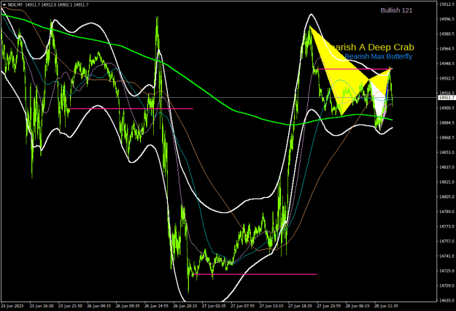Click the 14868.5 price axis label
The image size is (456, 311).
click(447, 137)
